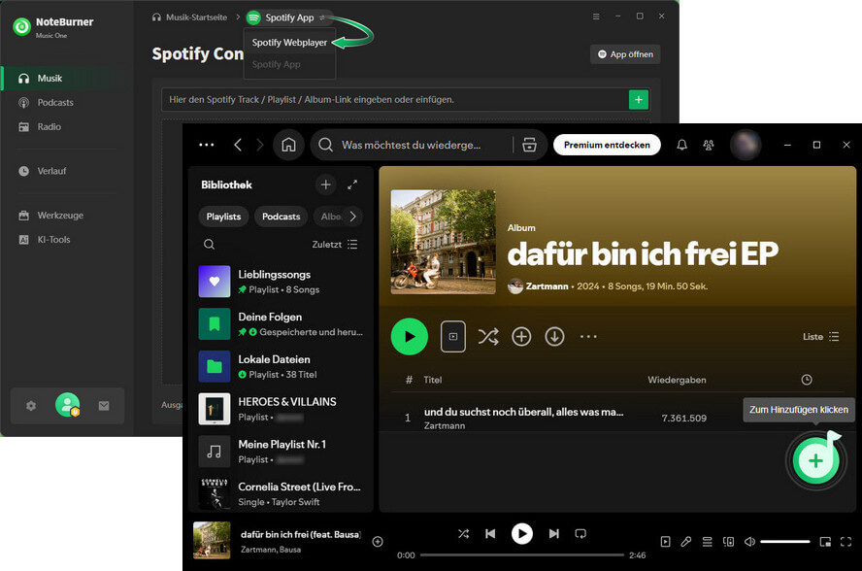This screenshot has width=862, height=571.
Task: Open the Lieblingssongs playlist
Action: click(x=282, y=281)
